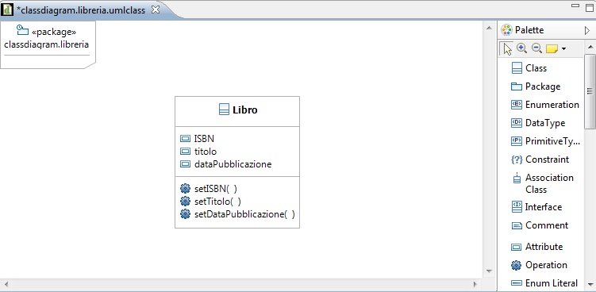Click horizontal scrollbar right arrow

click(x=475, y=284)
